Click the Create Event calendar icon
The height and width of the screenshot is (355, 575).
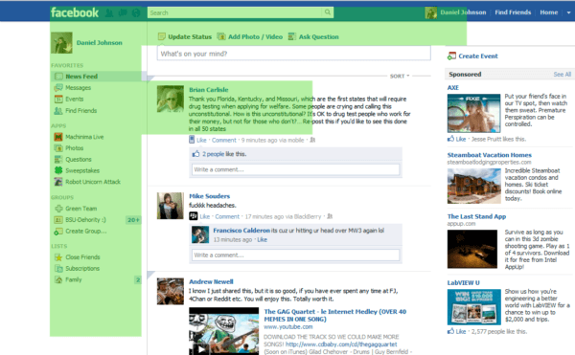pyautogui.click(x=451, y=56)
